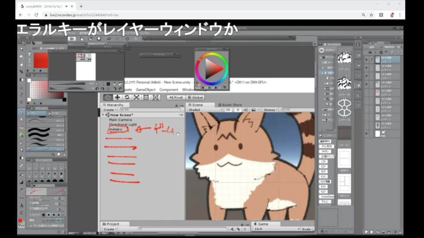Select Directional Light in Hierarchy
The image size is (424, 238).
point(123,124)
